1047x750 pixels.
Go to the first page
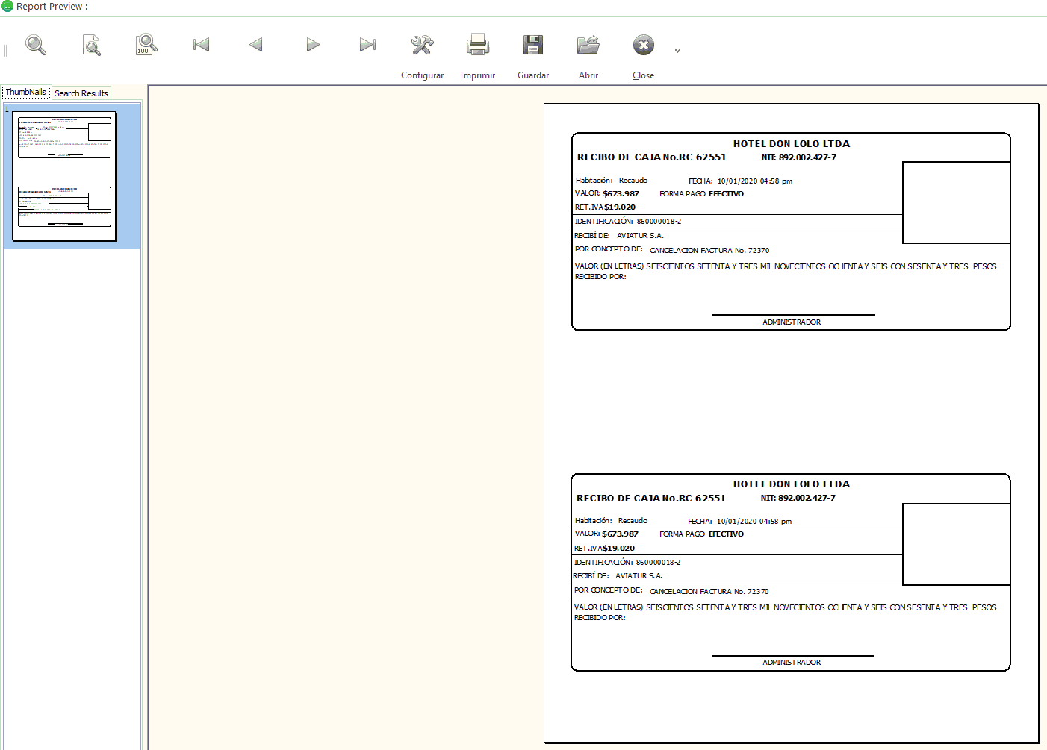[201, 45]
